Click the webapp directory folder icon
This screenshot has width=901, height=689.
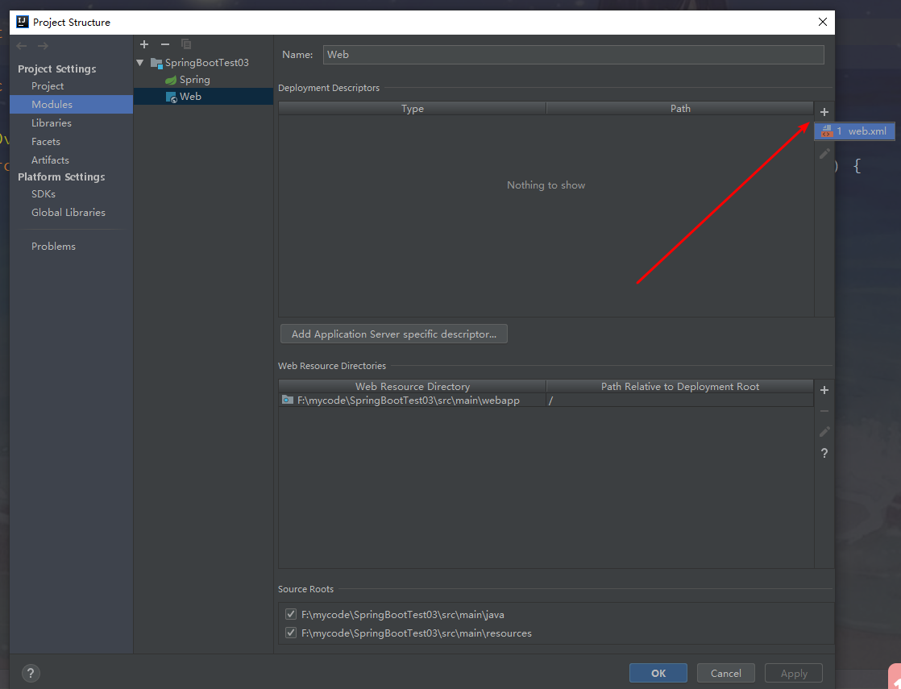click(288, 400)
